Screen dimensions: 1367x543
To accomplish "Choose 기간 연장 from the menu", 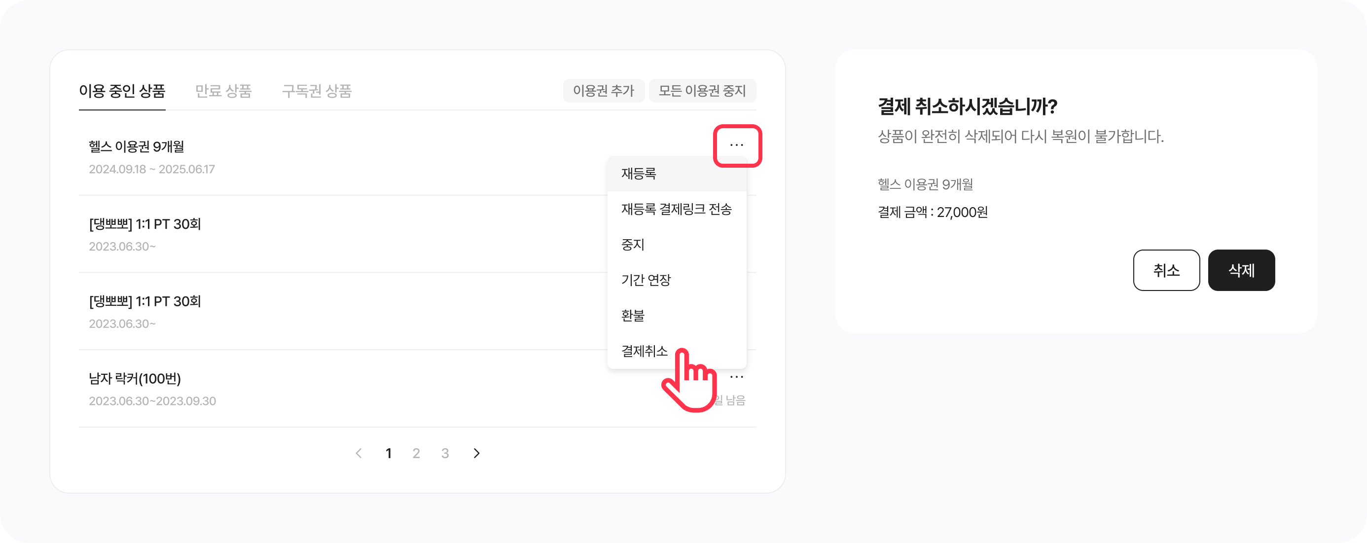I will coord(646,280).
